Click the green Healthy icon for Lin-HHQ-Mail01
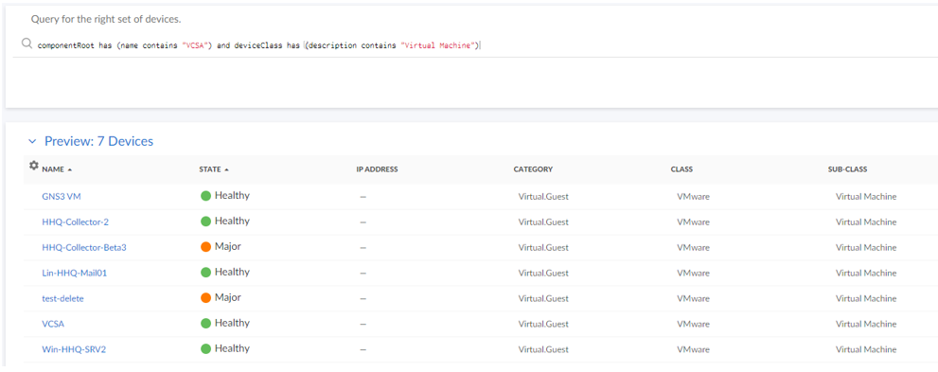Image resolution: width=938 pixels, height=372 pixels. point(205,273)
